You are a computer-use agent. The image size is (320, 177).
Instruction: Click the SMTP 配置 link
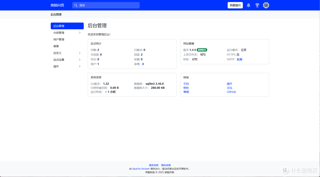(240, 59)
